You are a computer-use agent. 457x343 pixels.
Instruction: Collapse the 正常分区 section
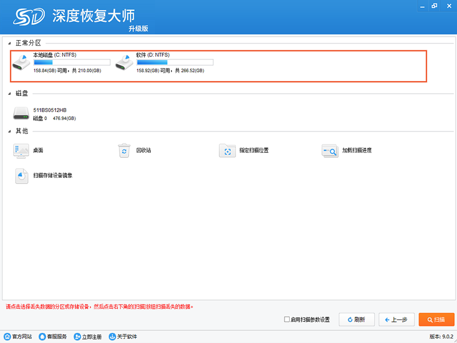pyautogui.click(x=10, y=43)
